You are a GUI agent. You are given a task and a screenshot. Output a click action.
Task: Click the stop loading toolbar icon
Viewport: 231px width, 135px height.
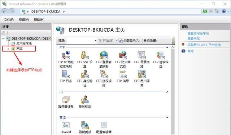pos(211,11)
